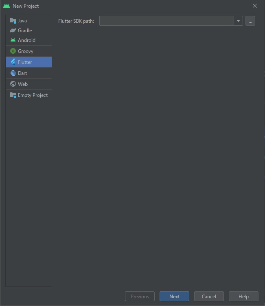Browse for SDK path with the ellipsis button
The width and height of the screenshot is (265, 306).
tap(250, 21)
